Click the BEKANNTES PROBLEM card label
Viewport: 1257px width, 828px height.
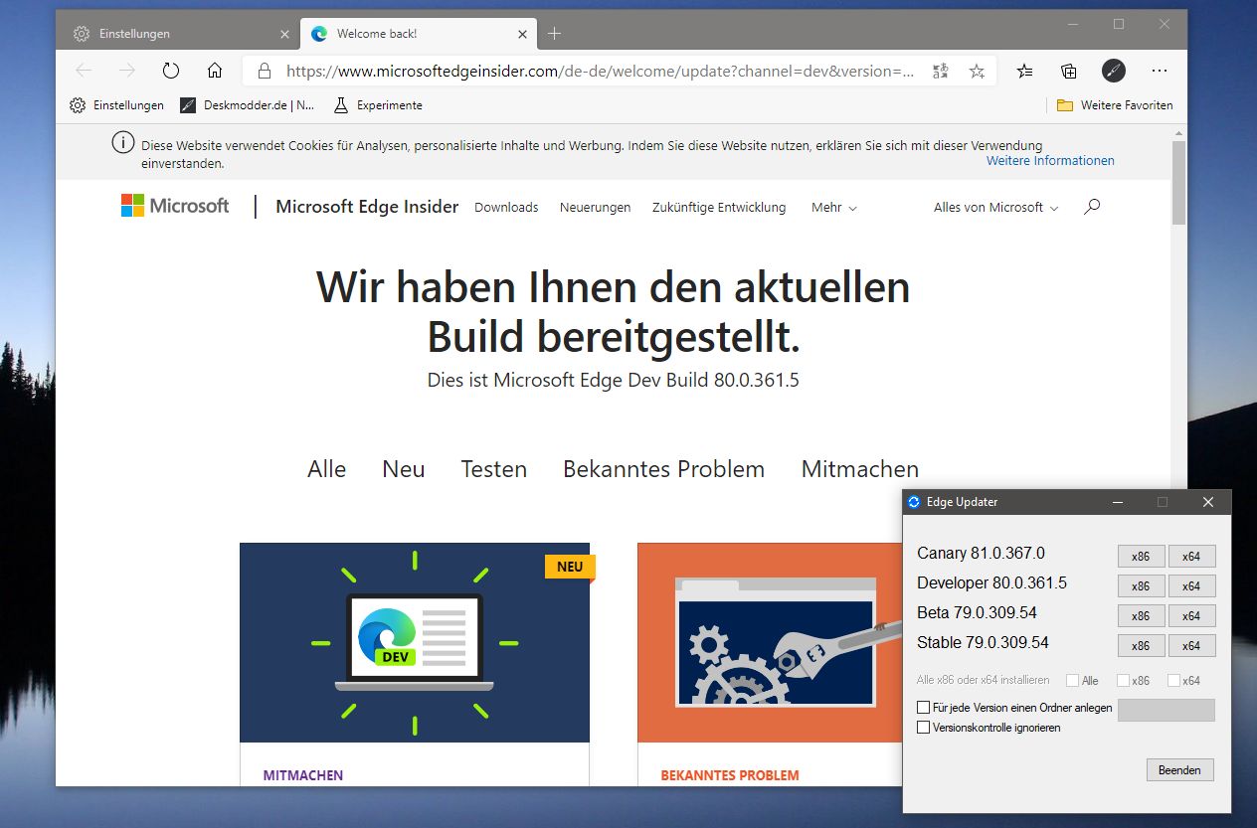tap(730, 775)
